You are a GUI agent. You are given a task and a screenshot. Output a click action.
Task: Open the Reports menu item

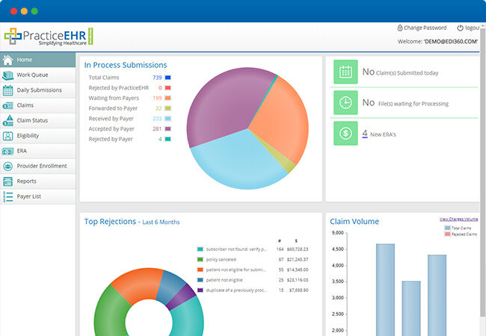pyautogui.click(x=26, y=181)
